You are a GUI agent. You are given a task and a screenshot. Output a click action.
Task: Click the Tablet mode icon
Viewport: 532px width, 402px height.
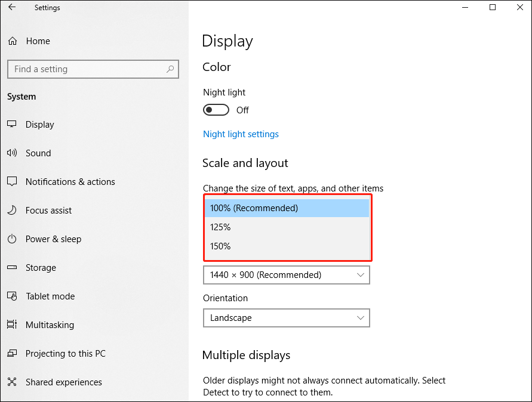pyautogui.click(x=12, y=296)
